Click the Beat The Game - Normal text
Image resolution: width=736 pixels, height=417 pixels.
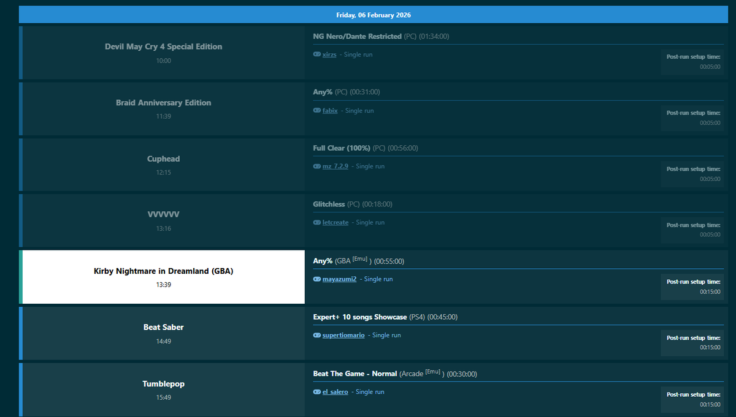355,374
